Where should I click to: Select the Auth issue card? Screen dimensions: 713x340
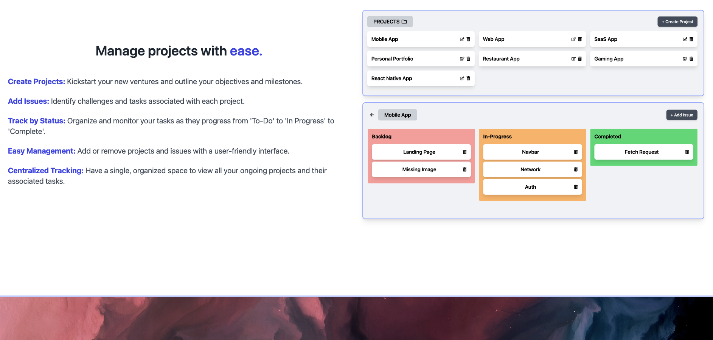click(530, 187)
